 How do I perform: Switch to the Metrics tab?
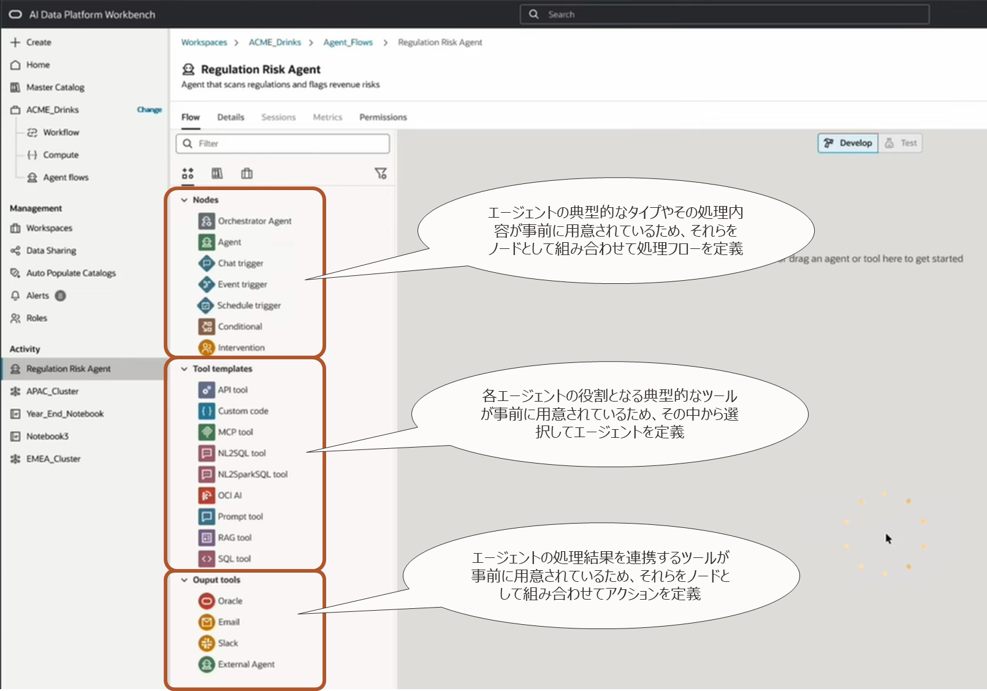pyautogui.click(x=327, y=117)
